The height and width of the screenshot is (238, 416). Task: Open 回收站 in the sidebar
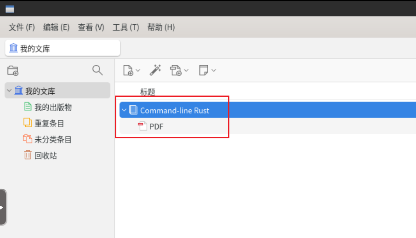click(46, 155)
